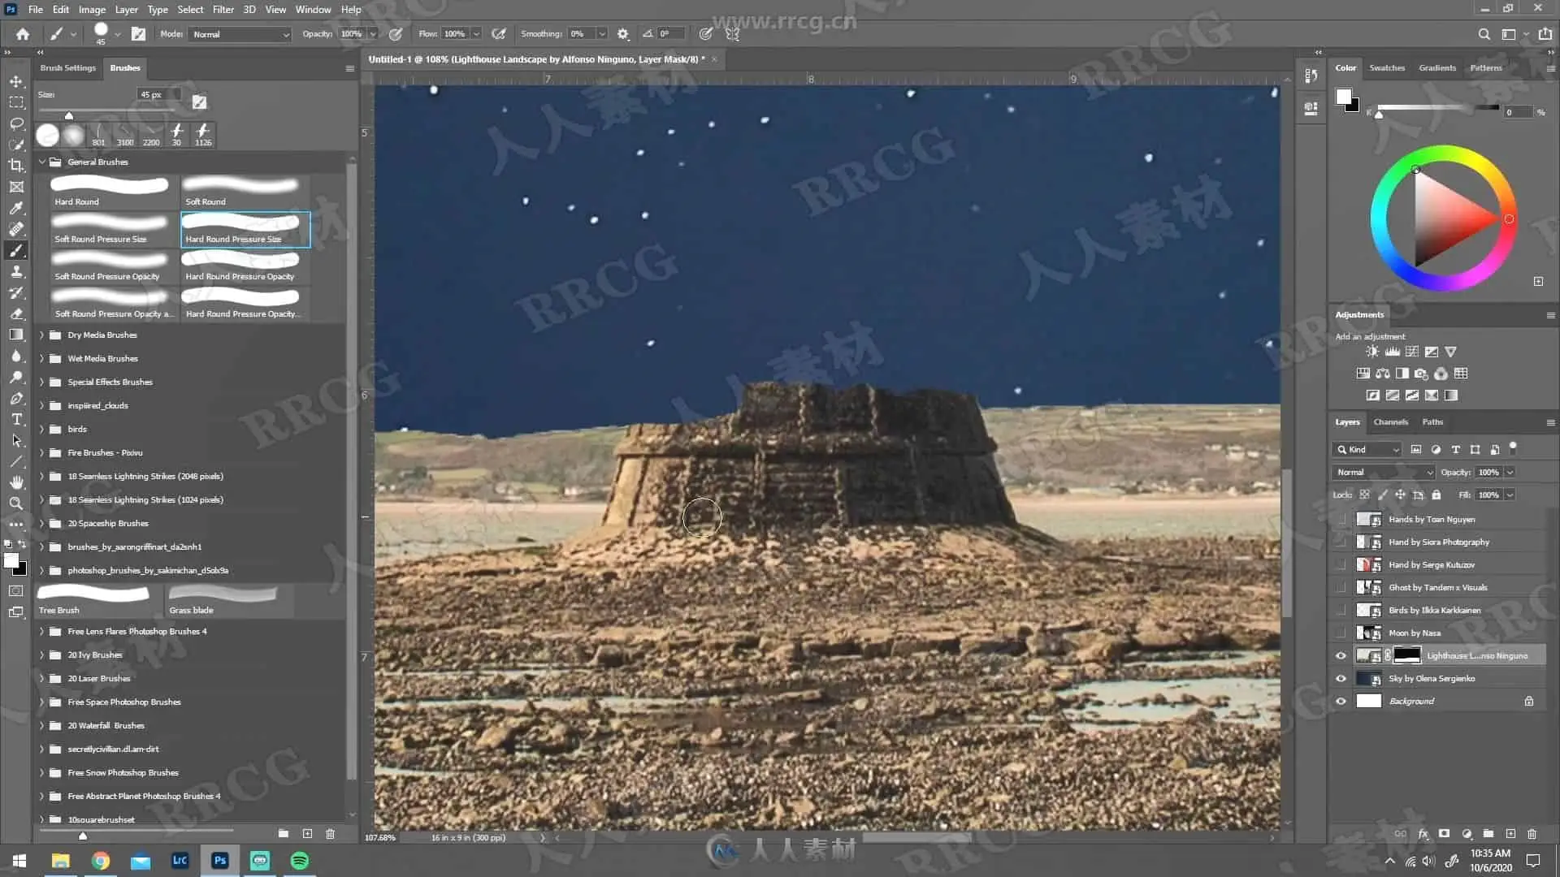Create a new layer in Layers panel

(1510, 833)
